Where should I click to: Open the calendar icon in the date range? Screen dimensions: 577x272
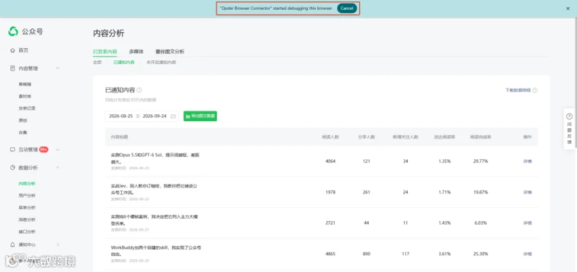click(173, 116)
